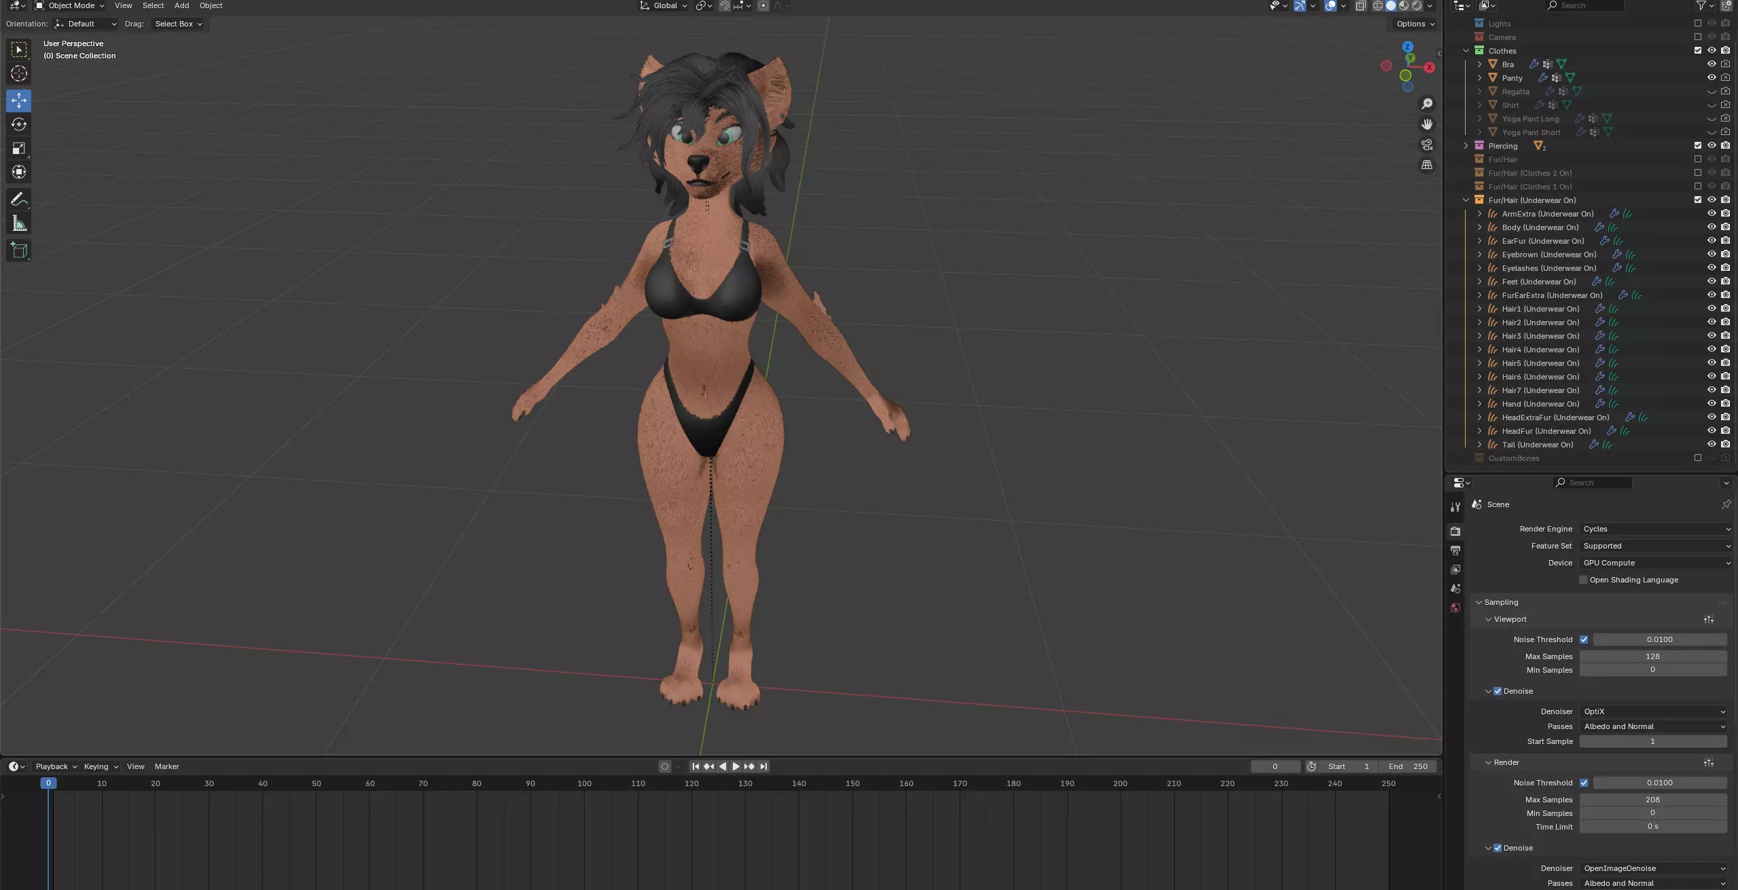This screenshot has width=1738, height=890.
Task: Select the Measure tool
Action: [x=19, y=223]
